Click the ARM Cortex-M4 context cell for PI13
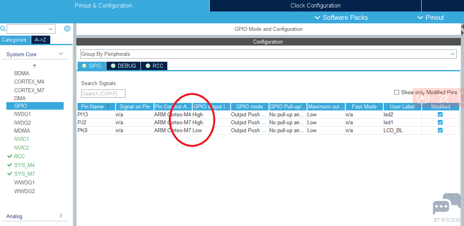Viewport: 464px width, 226px height. point(173,114)
